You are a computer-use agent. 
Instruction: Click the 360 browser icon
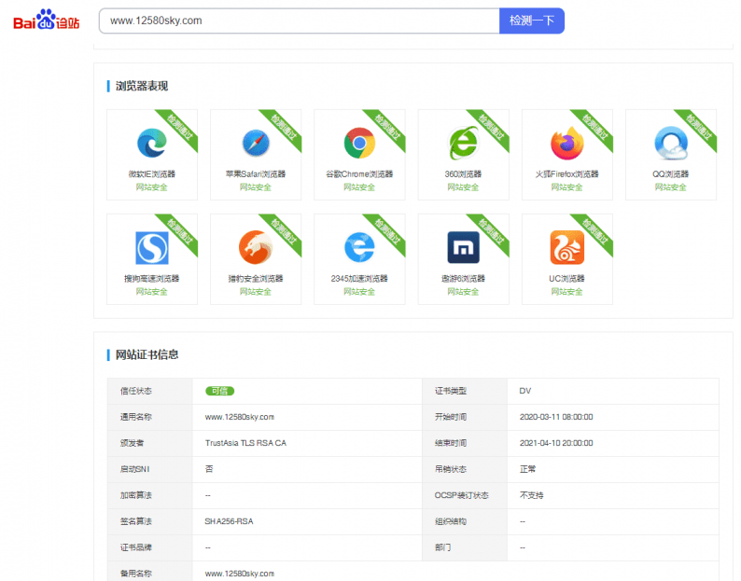click(463, 143)
